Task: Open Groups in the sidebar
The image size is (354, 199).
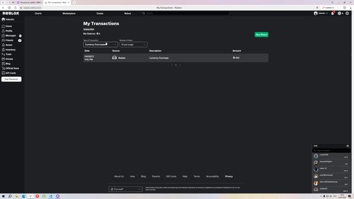Action: coord(7,59)
